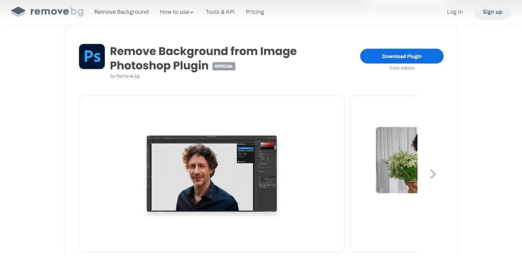Click the 'by Remove.bg' text
Viewport: 522px width, 273px height.
[x=125, y=76]
